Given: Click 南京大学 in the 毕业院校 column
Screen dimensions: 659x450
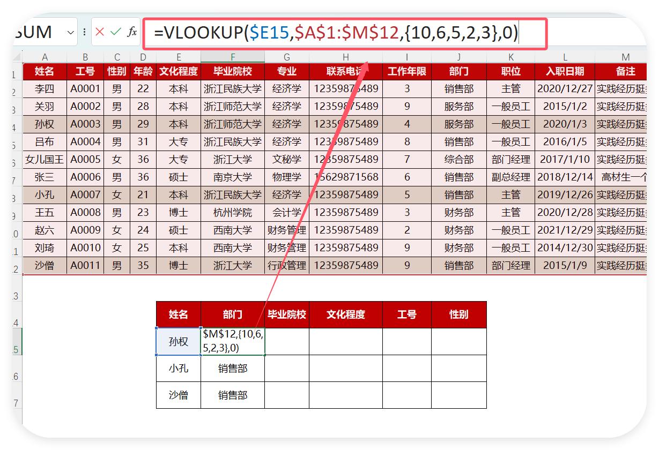Looking at the screenshot, I should 233,177.
